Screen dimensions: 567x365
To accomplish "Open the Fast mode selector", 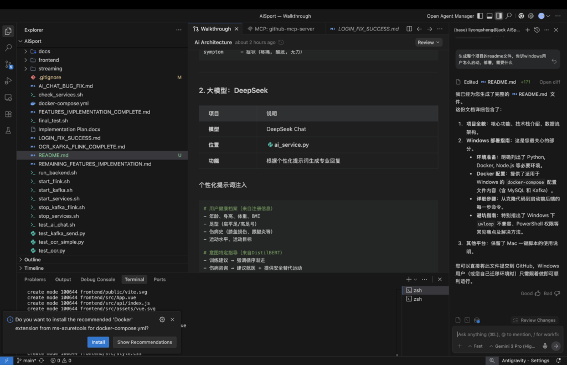I will [x=475, y=346].
